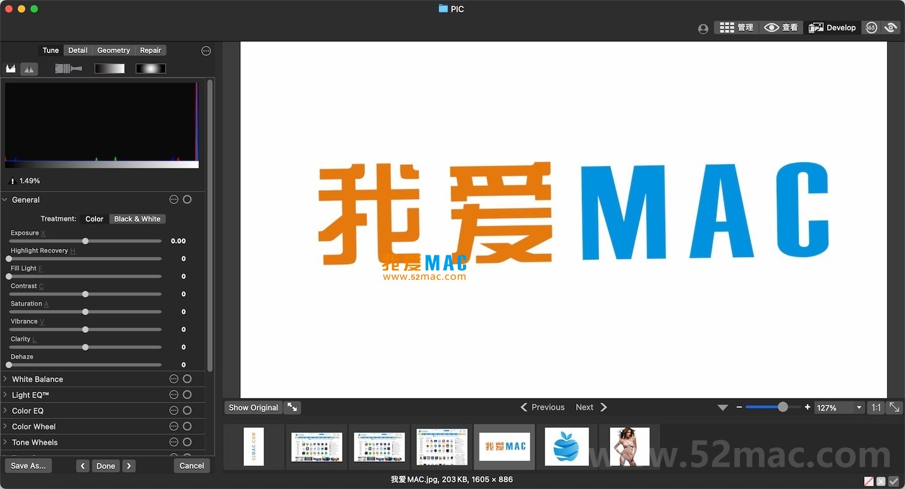Click the Previous navigation button
This screenshot has width=905, height=489.
point(542,407)
